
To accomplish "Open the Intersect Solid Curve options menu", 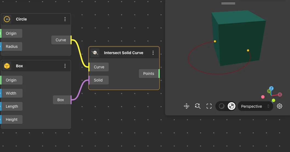I will click(x=153, y=53).
